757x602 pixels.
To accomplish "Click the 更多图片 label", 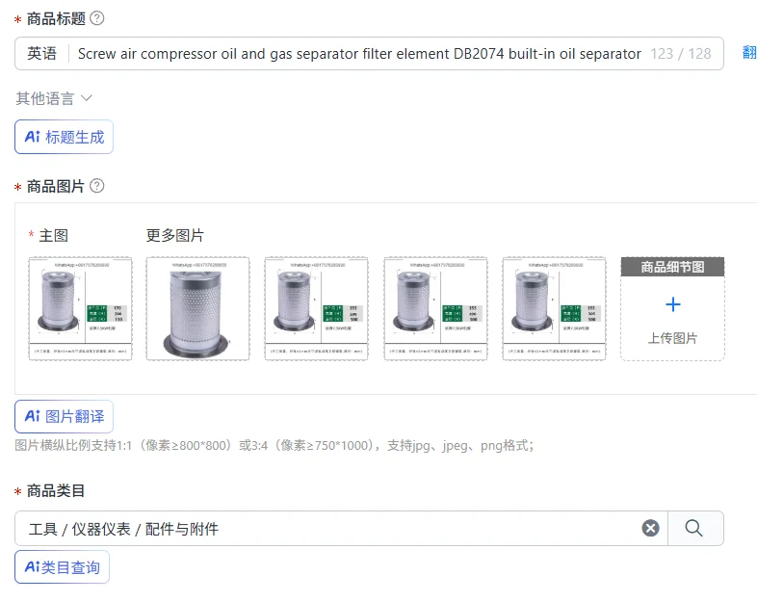I will tap(174, 236).
